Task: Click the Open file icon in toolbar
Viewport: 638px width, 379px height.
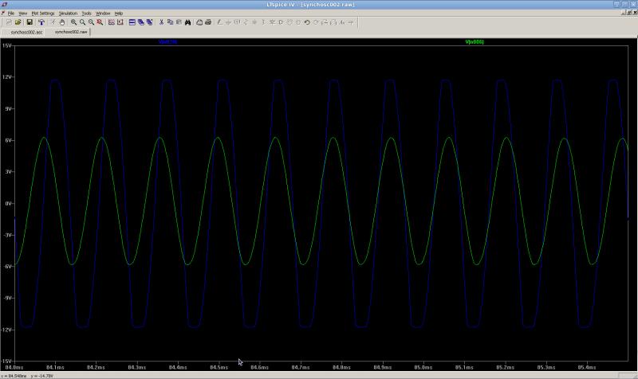Action: [x=18, y=22]
